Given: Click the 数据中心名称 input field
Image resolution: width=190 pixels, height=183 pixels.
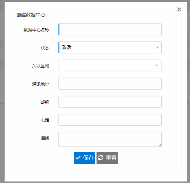Looking at the screenshot, I should point(110,29).
